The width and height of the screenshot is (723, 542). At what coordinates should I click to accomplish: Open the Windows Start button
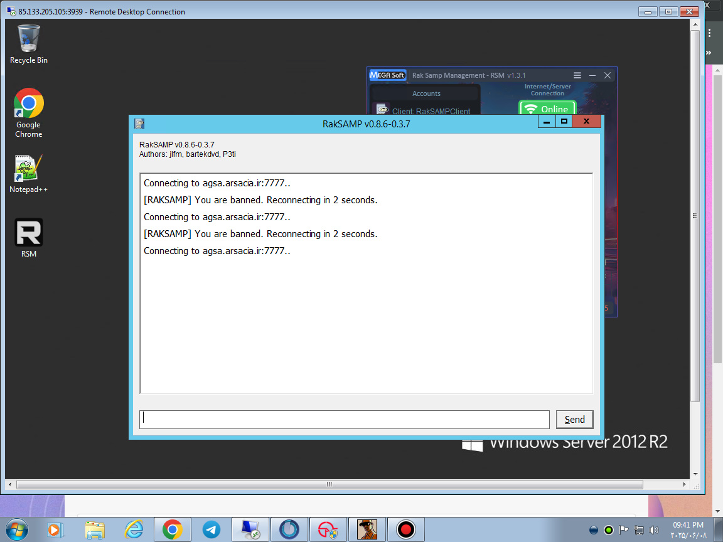[x=16, y=529]
